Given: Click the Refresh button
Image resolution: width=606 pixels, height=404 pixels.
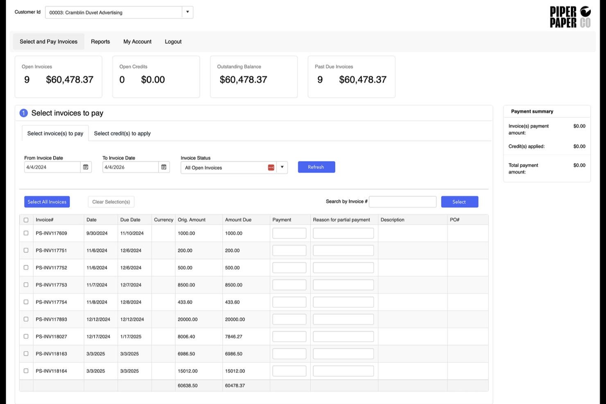Looking at the screenshot, I should [x=316, y=167].
